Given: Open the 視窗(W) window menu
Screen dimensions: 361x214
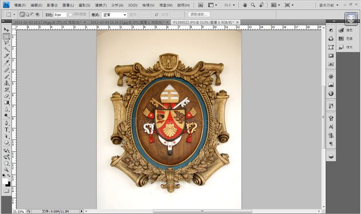Looking at the screenshot, I should tap(166, 5).
